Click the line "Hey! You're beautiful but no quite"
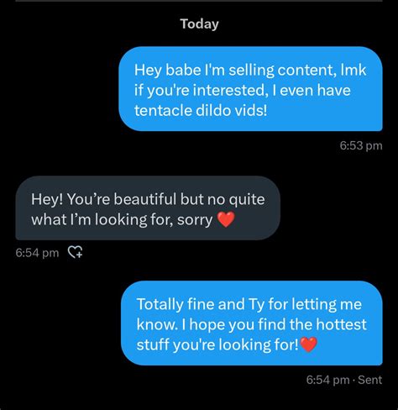The height and width of the screenshot is (410, 398). pos(148,199)
